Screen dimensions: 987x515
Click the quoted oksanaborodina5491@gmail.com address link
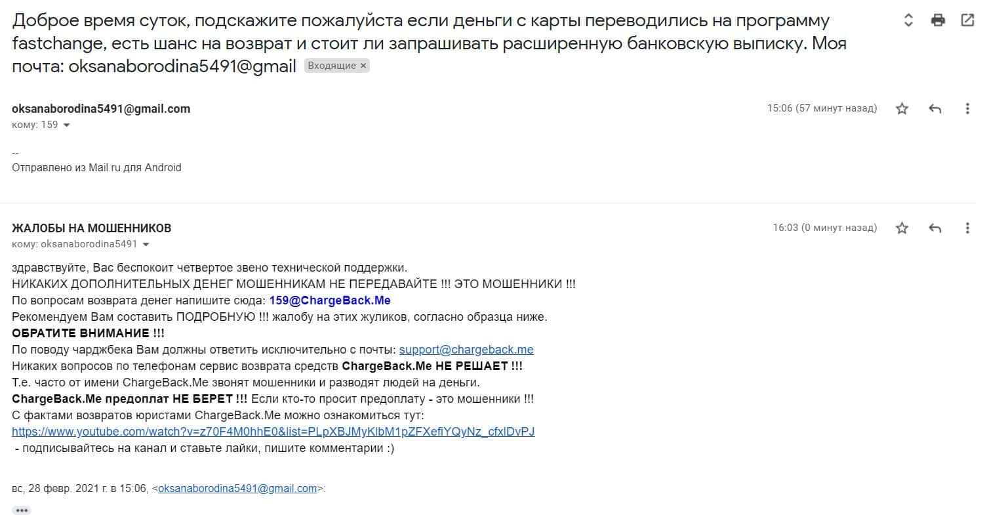[x=237, y=488]
